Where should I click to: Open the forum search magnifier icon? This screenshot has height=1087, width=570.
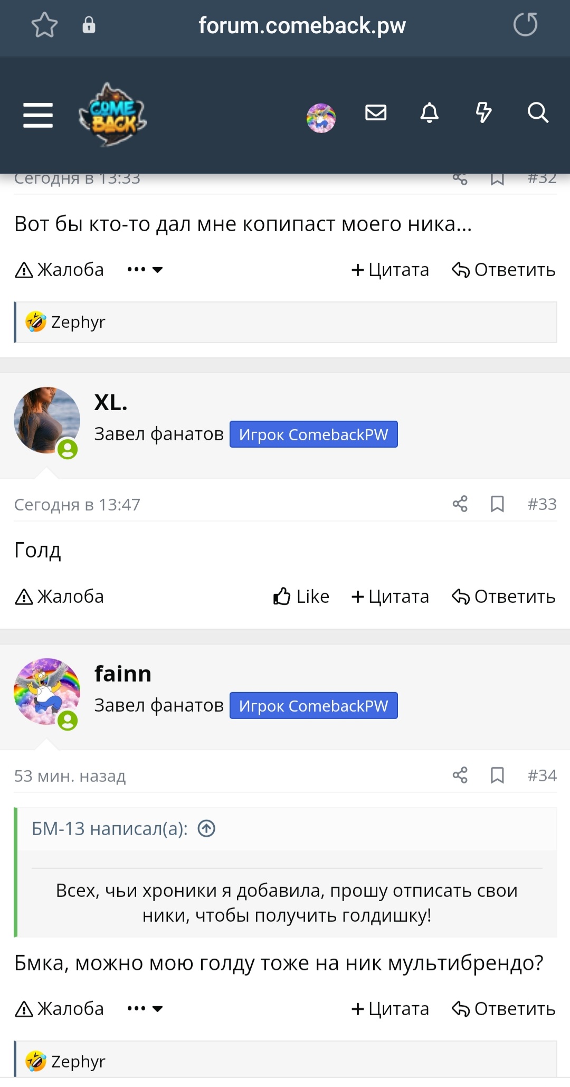tap(538, 112)
